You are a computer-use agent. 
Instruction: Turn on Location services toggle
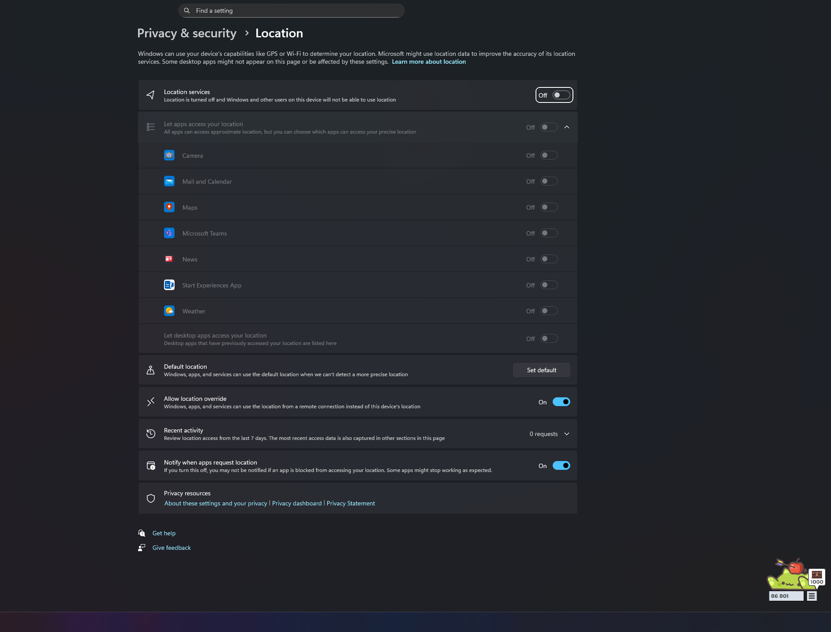[x=561, y=95]
